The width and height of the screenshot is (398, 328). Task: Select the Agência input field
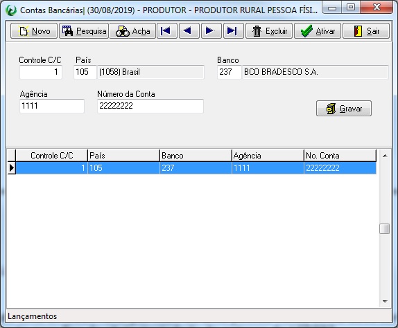click(52, 106)
